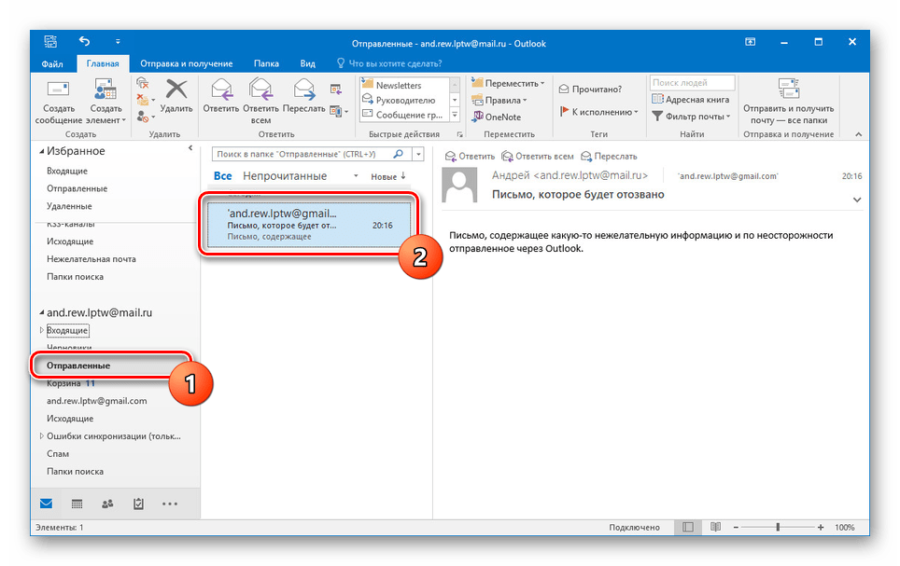Click the search in Отправленные field
The width and height of the screenshot is (900, 566).
coord(303,154)
